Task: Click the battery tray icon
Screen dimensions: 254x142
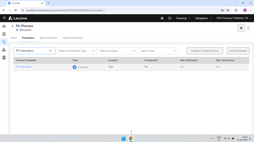Action: coord(233,139)
